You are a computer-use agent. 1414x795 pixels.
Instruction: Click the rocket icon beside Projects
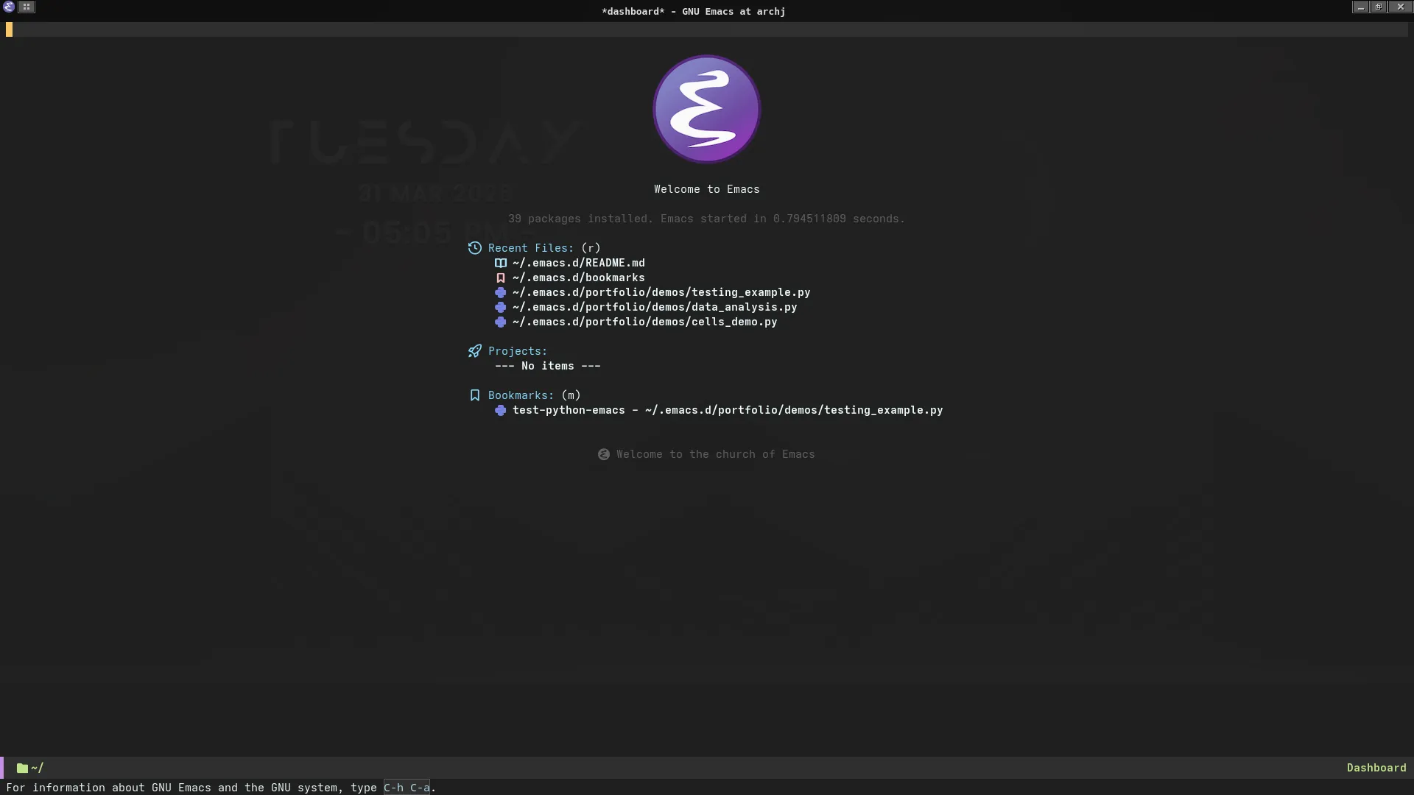pos(475,351)
